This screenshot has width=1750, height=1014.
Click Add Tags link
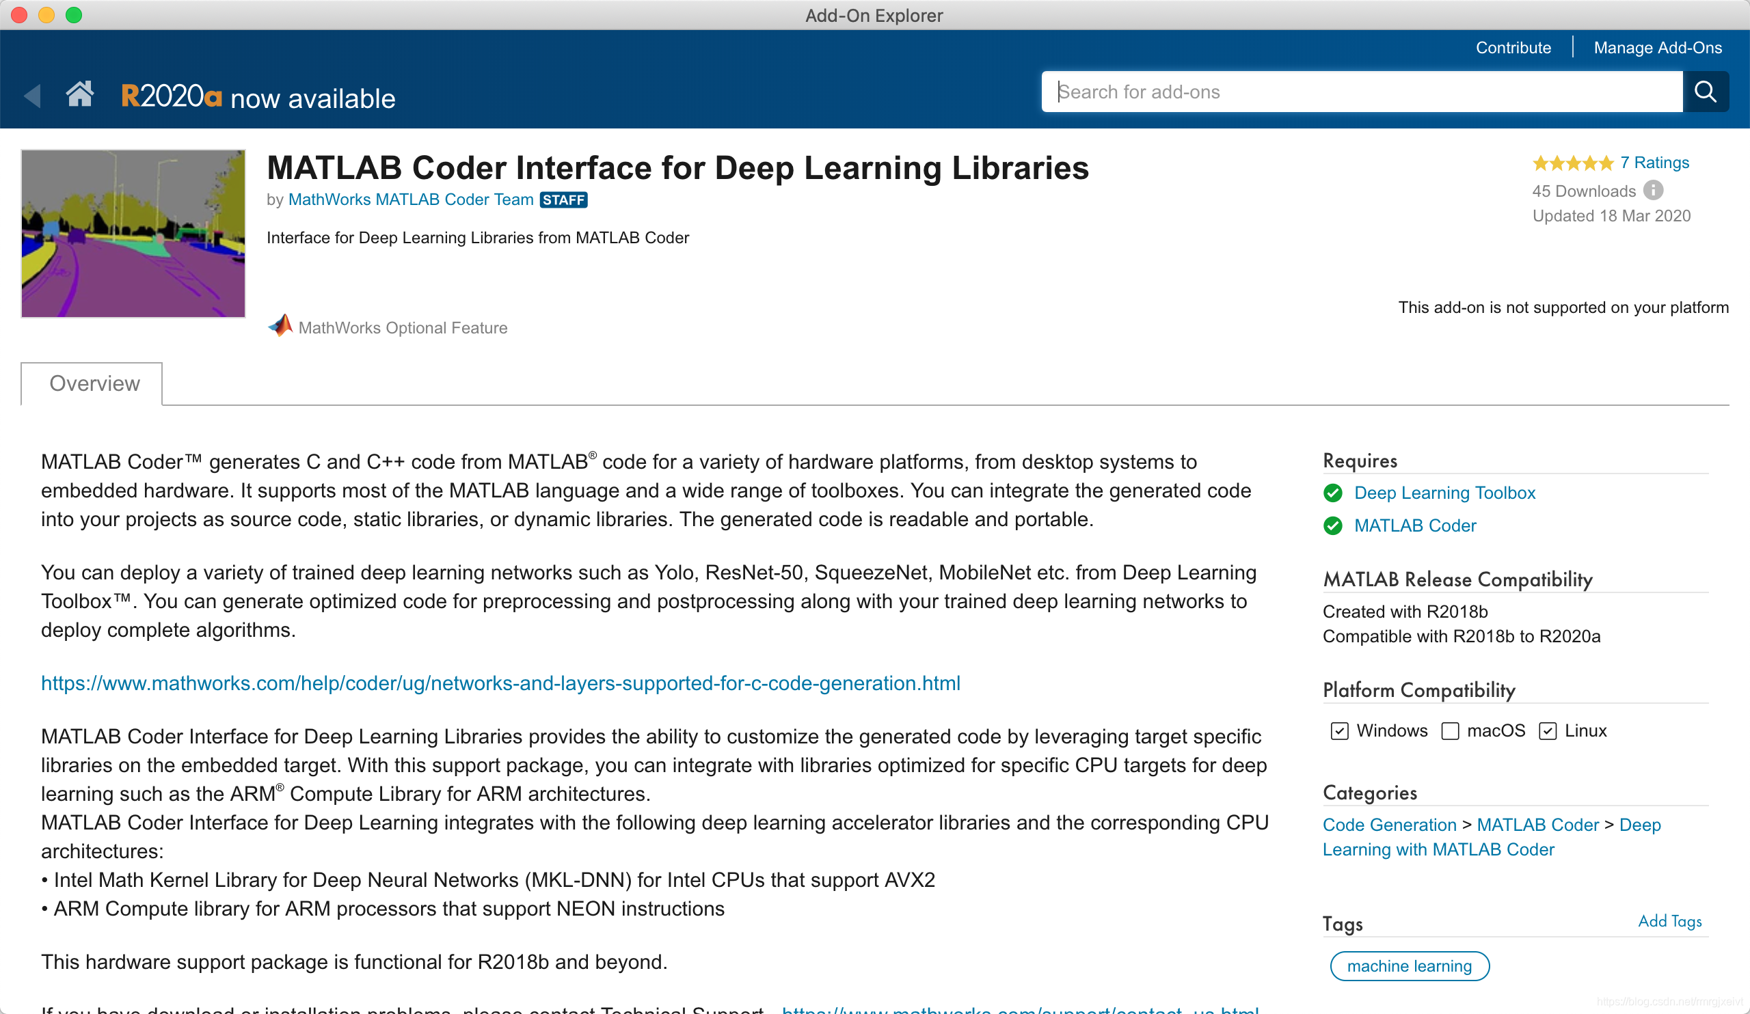tap(1669, 921)
